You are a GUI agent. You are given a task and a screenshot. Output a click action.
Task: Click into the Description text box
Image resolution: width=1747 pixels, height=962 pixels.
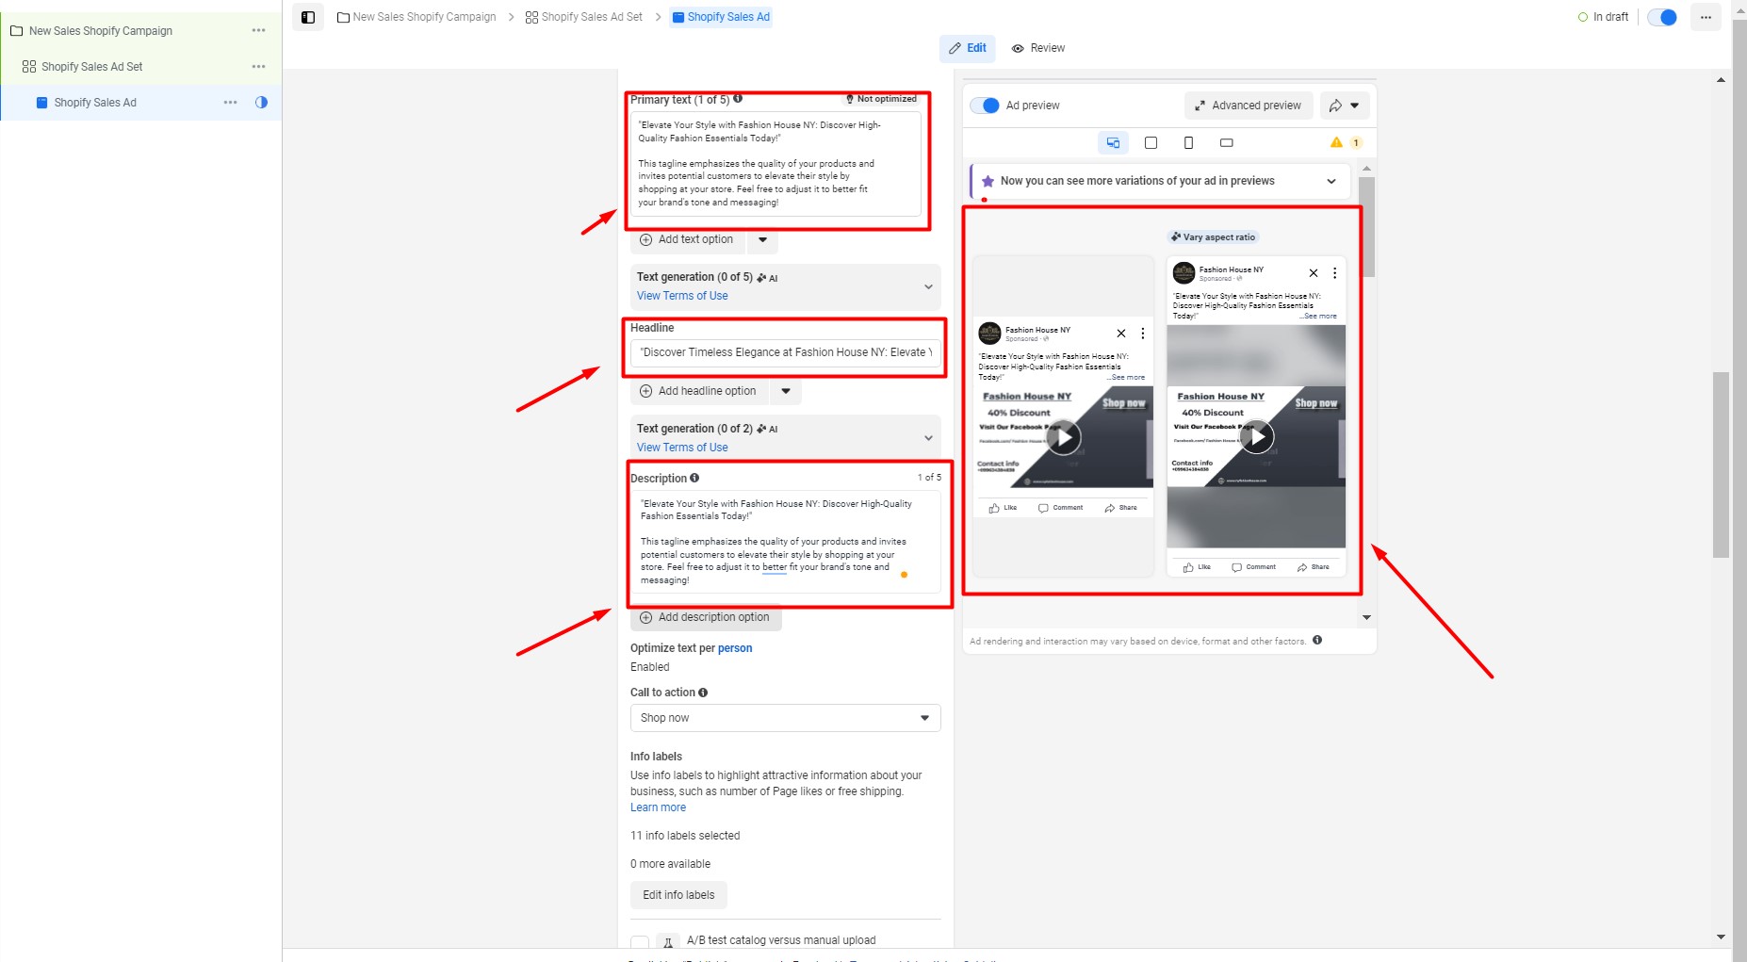pos(785,542)
